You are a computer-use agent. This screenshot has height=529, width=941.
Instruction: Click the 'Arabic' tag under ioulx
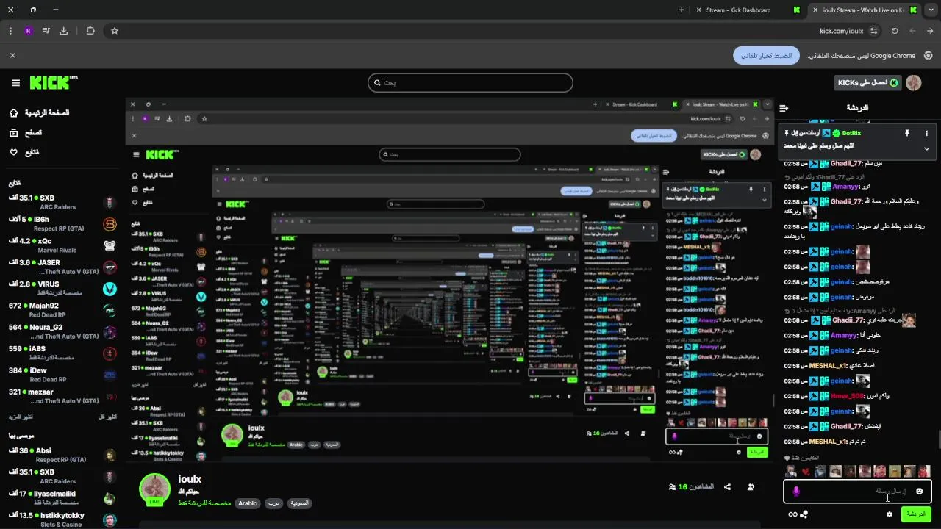click(248, 503)
